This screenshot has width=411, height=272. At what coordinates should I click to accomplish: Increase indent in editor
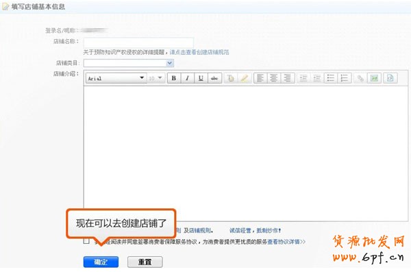point(317,78)
